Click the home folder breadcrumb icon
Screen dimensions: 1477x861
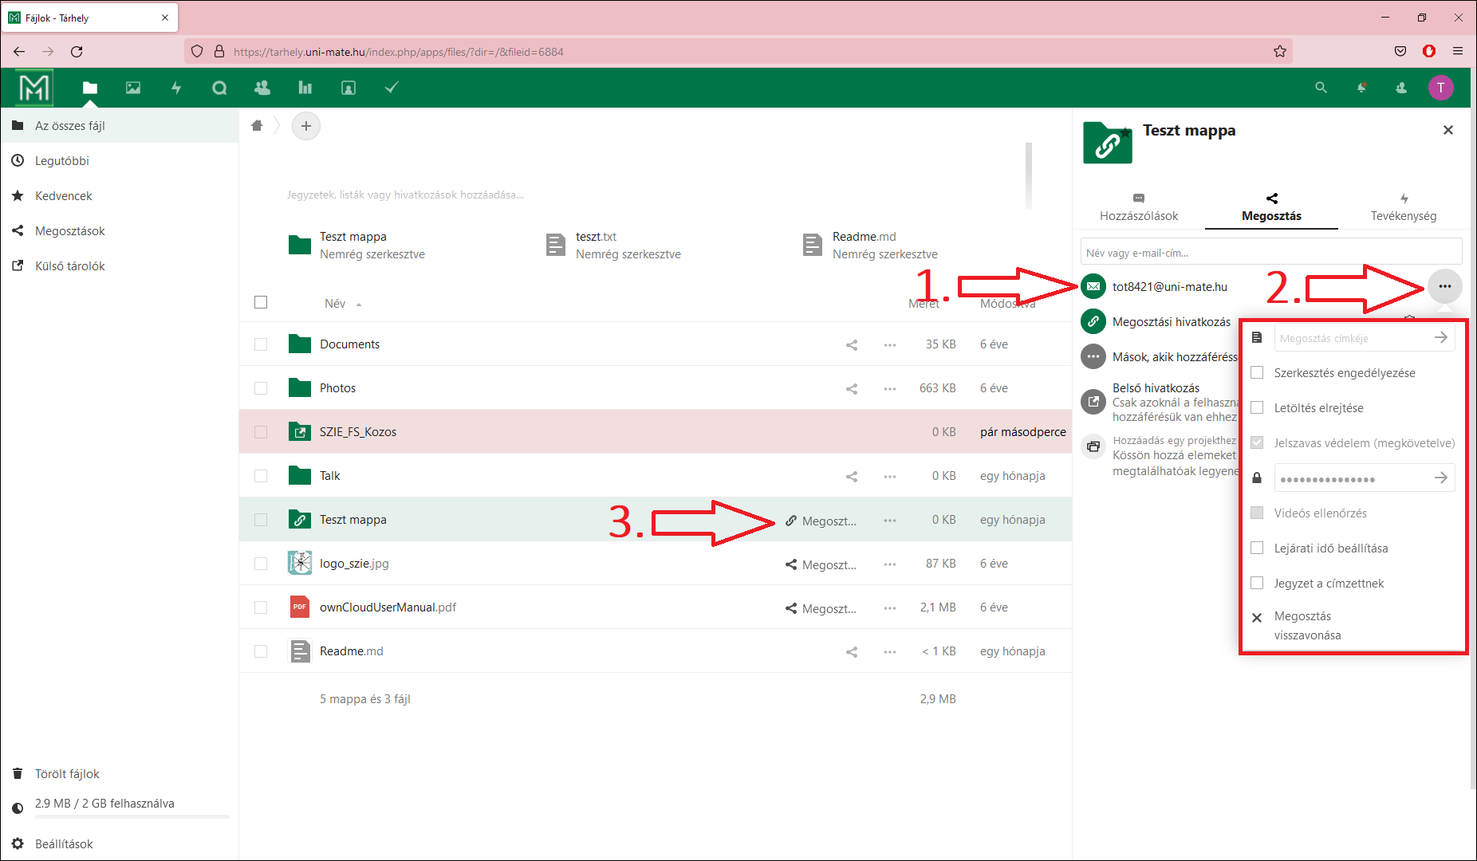click(x=257, y=126)
